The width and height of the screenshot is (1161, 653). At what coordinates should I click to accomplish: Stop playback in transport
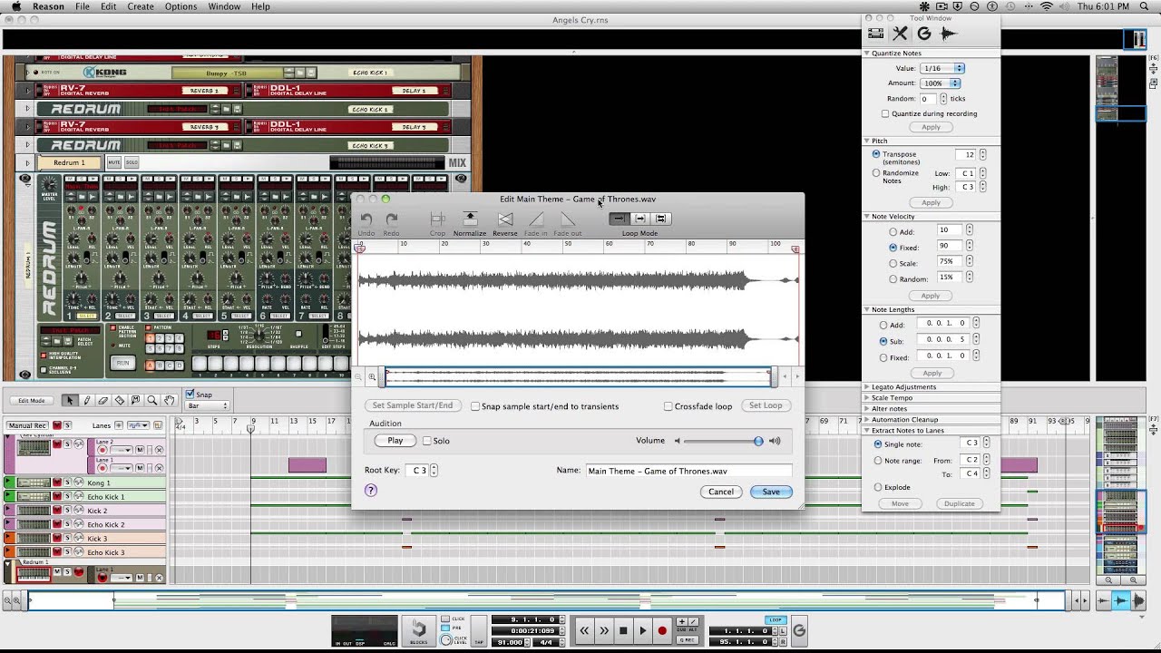[x=623, y=630]
